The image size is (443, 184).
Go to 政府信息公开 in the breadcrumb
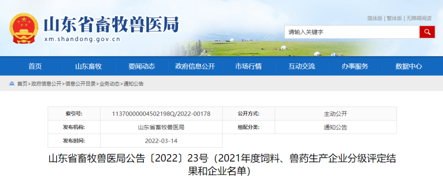tap(46, 84)
